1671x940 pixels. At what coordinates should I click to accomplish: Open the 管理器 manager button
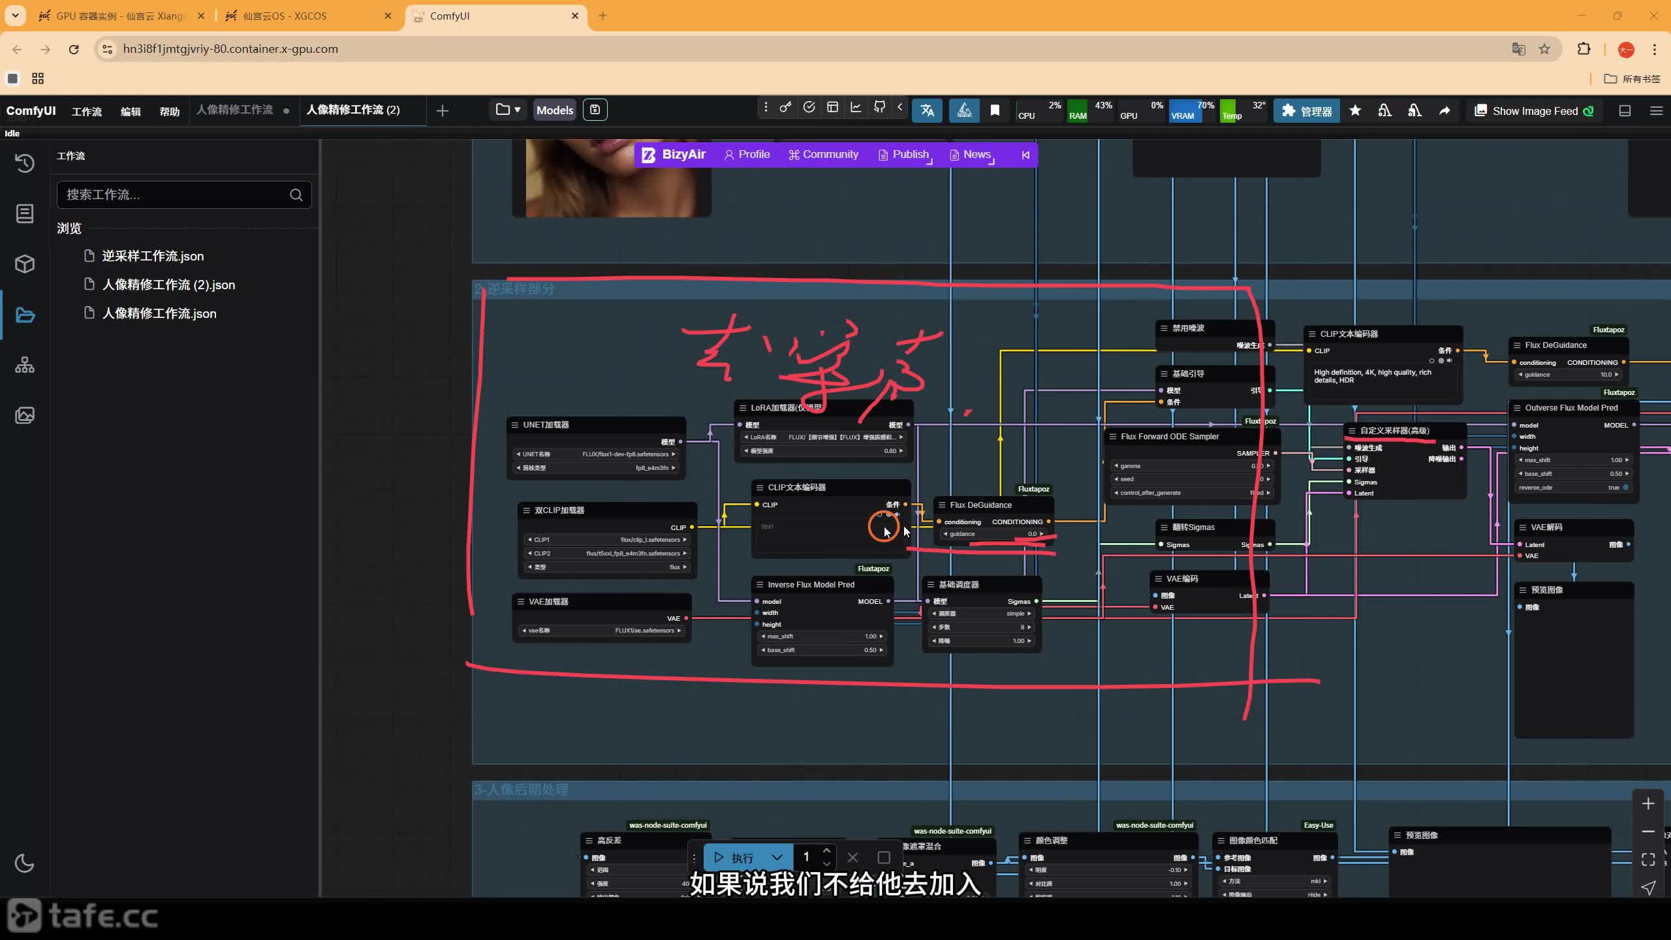pos(1307,111)
